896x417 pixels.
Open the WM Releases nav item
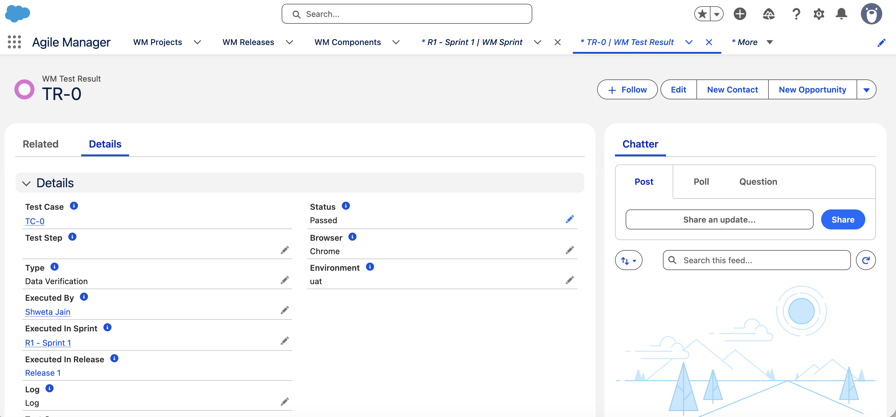pyautogui.click(x=248, y=42)
